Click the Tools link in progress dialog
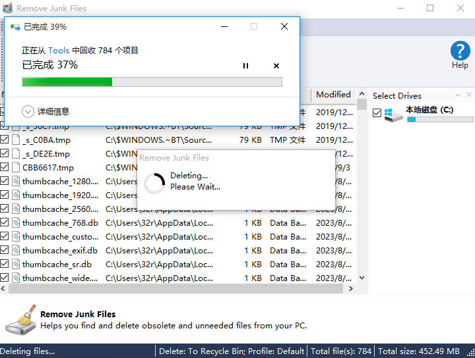 tap(59, 50)
